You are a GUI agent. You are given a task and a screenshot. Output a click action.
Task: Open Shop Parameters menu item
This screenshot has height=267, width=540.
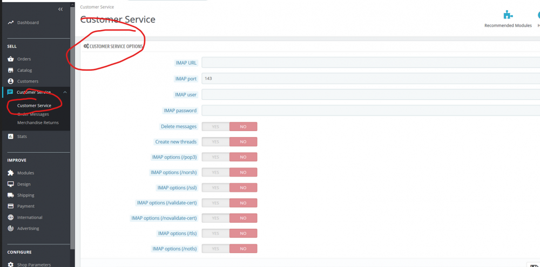pyautogui.click(x=35, y=265)
